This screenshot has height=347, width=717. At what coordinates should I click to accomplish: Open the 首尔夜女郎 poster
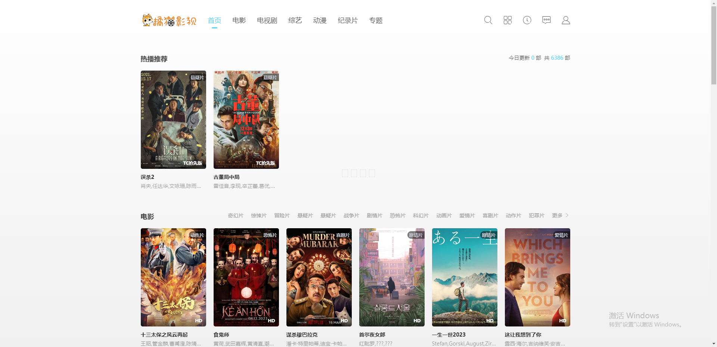click(x=392, y=277)
